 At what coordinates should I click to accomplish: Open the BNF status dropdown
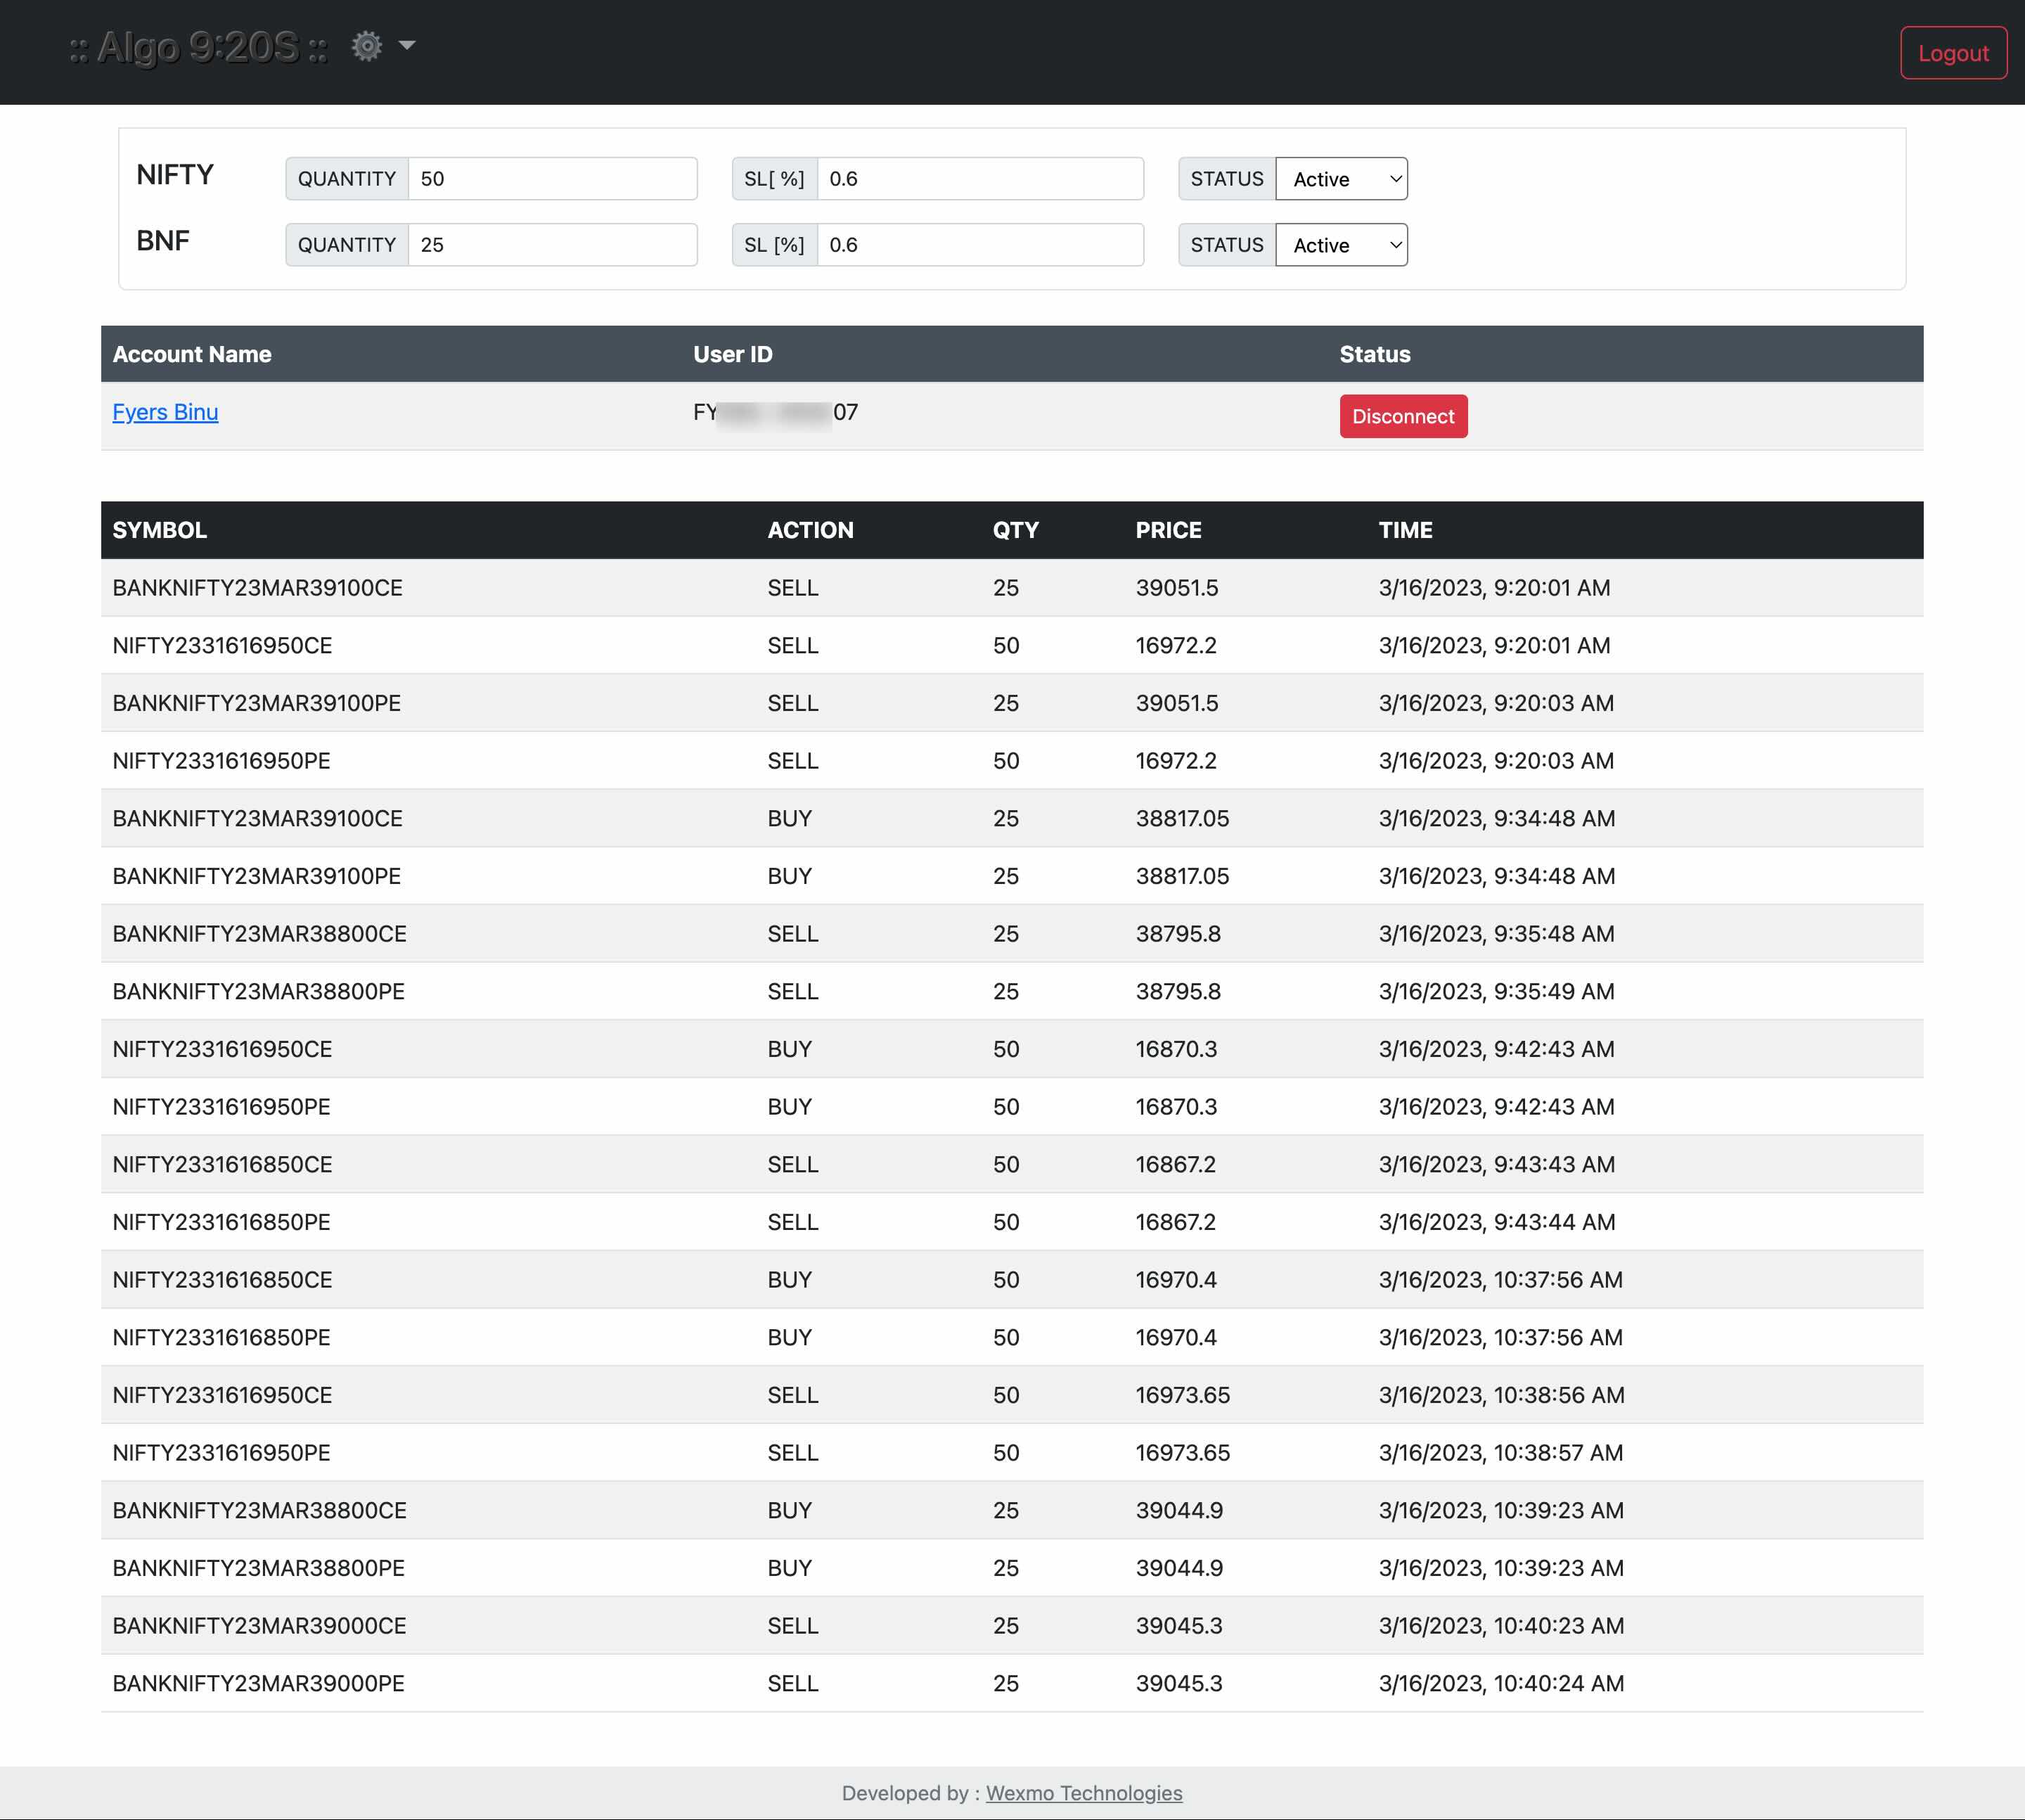(x=1341, y=245)
